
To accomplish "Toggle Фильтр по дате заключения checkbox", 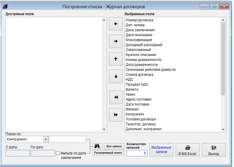I will click(x=58, y=153).
